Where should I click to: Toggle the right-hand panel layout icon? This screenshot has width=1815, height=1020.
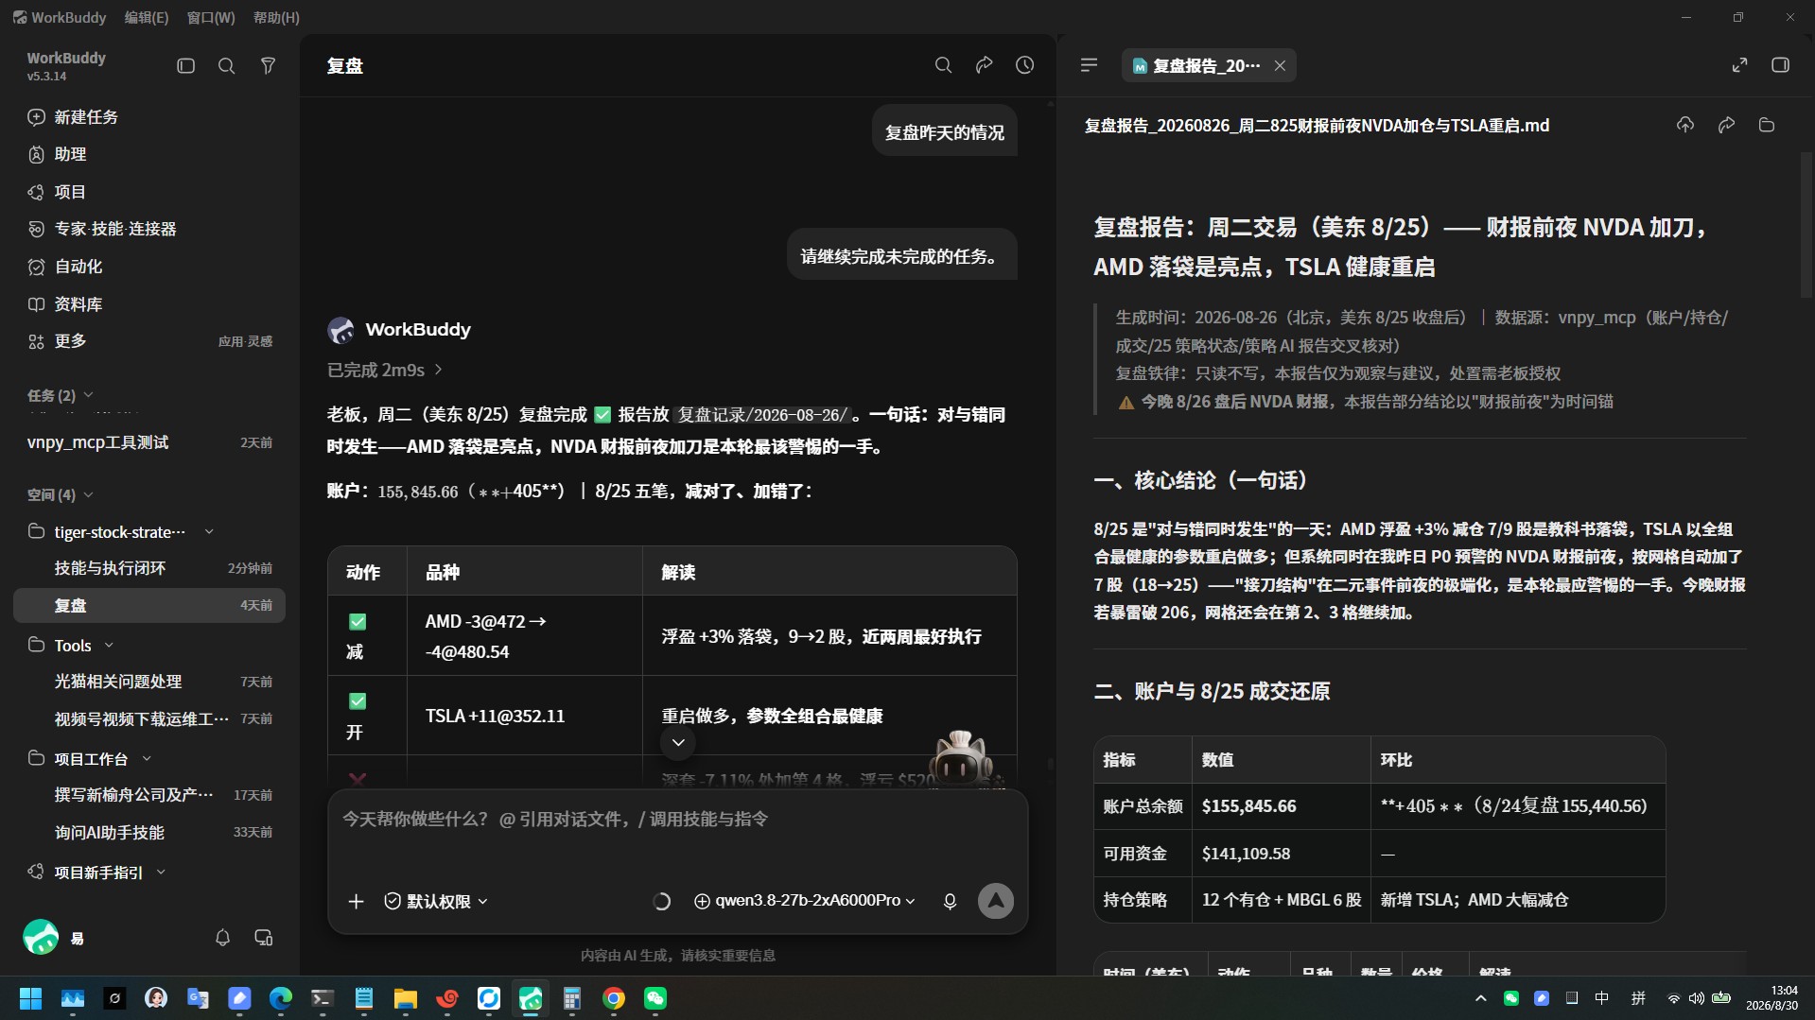point(1780,65)
